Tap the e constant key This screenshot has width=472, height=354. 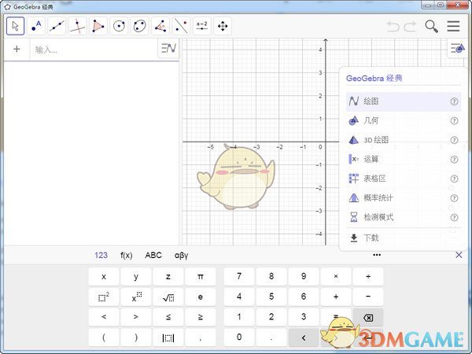click(x=201, y=297)
